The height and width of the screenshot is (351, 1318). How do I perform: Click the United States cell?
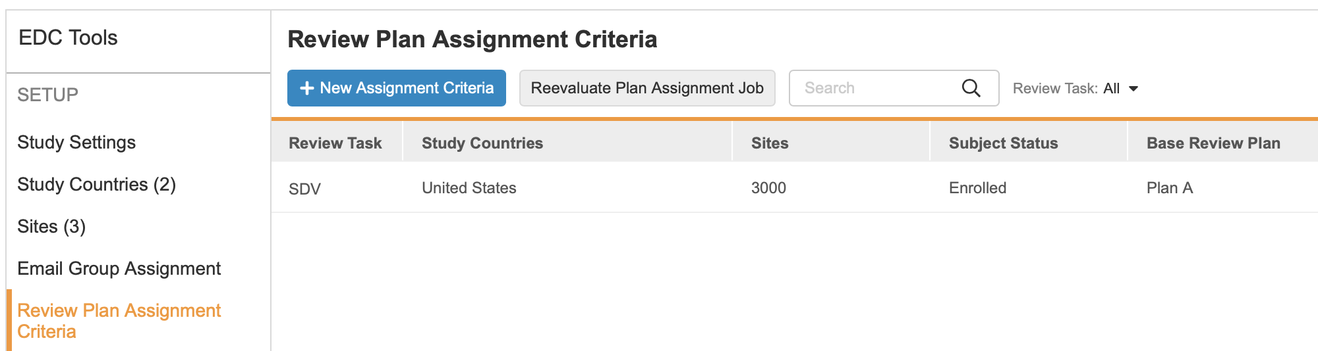coord(469,188)
